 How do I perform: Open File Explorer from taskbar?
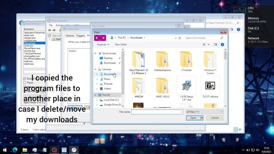[x=25, y=150]
